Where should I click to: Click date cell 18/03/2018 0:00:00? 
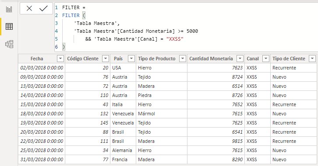click(x=42, y=114)
